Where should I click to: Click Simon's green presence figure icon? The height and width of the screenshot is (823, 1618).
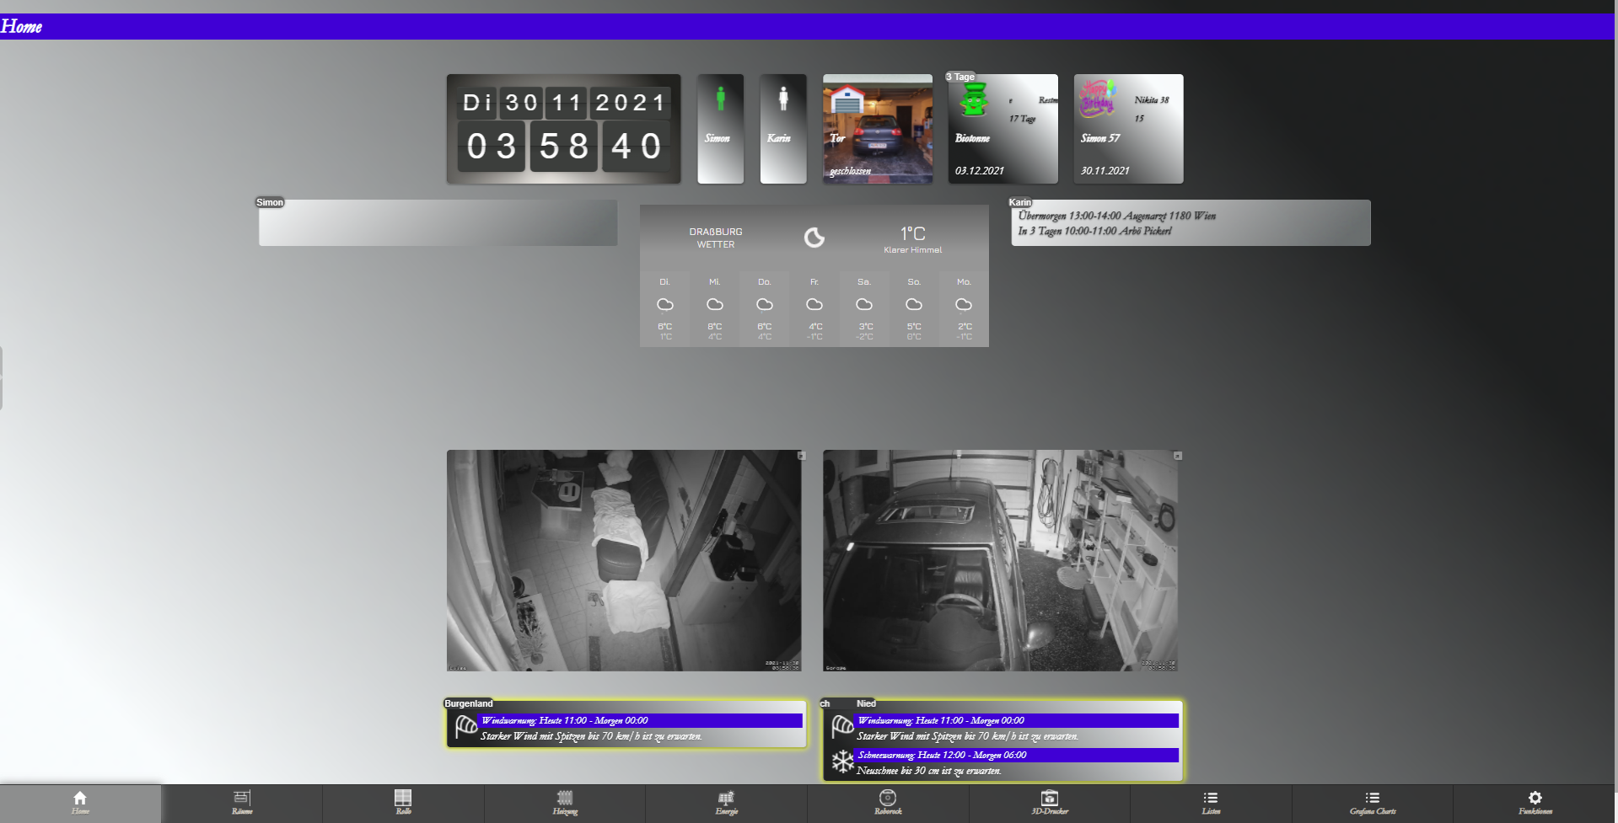pyautogui.click(x=721, y=99)
